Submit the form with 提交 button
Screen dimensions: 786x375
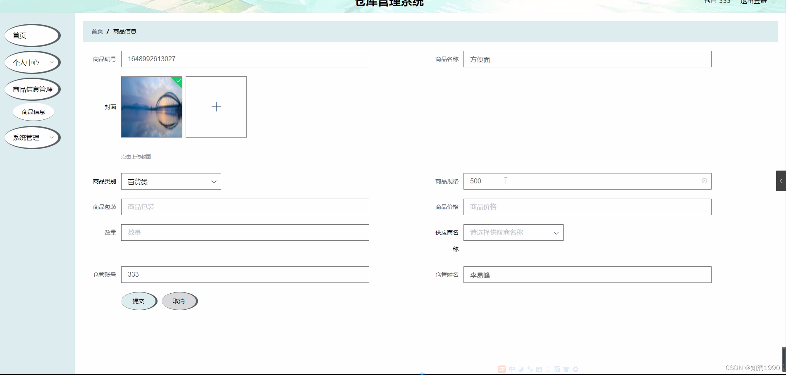(139, 301)
